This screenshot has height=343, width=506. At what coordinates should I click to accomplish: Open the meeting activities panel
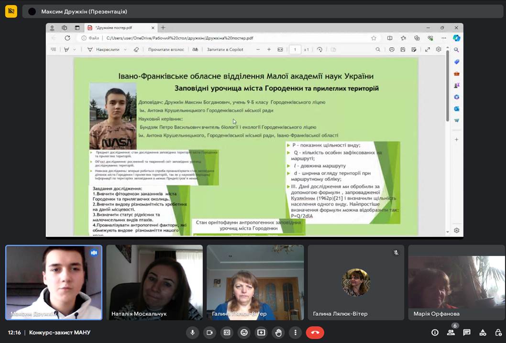coord(483,332)
